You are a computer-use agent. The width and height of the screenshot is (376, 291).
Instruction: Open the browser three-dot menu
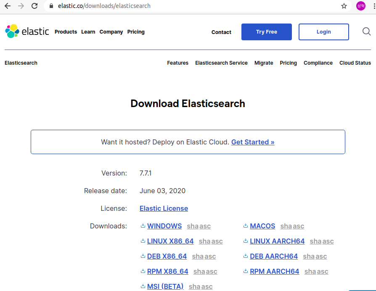coord(374,6)
